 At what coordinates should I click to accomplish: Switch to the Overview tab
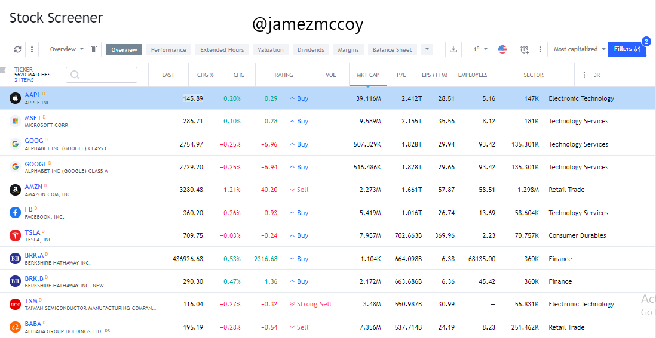click(x=124, y=49)
